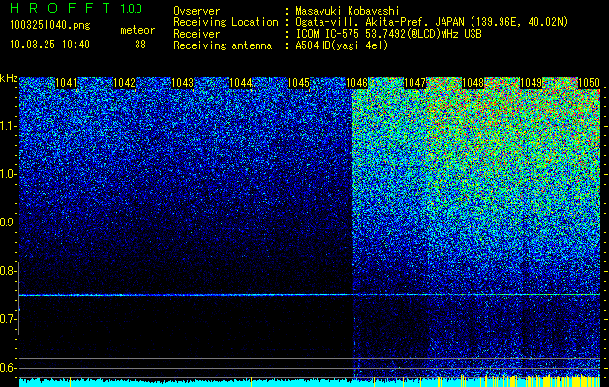Click the horizontal carrier signal line near 0.75 kHz
Screen dimensions: 609x387
tap(310, 295)
